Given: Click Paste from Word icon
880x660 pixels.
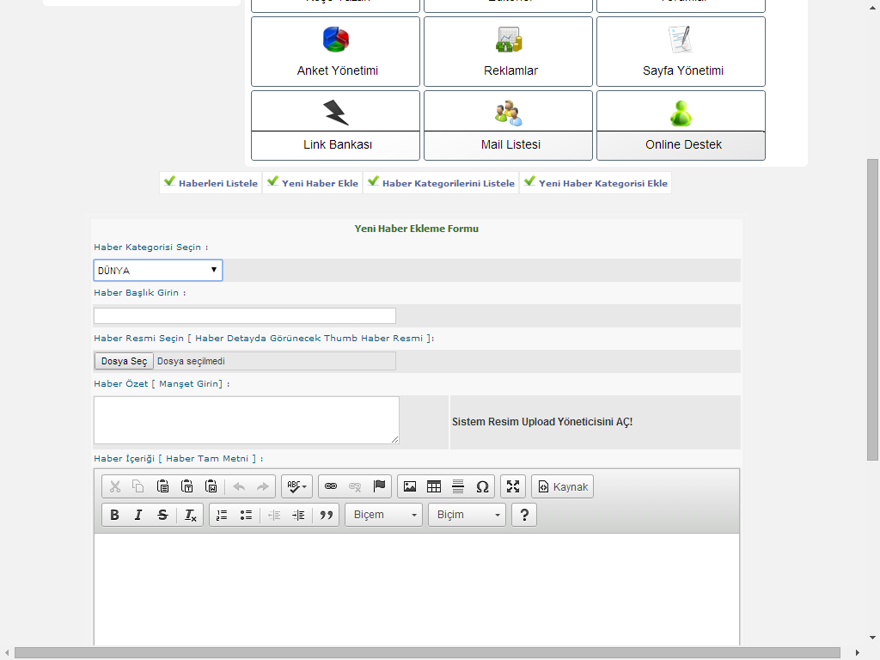Looking at the screenshot, I should coord(211,486).
